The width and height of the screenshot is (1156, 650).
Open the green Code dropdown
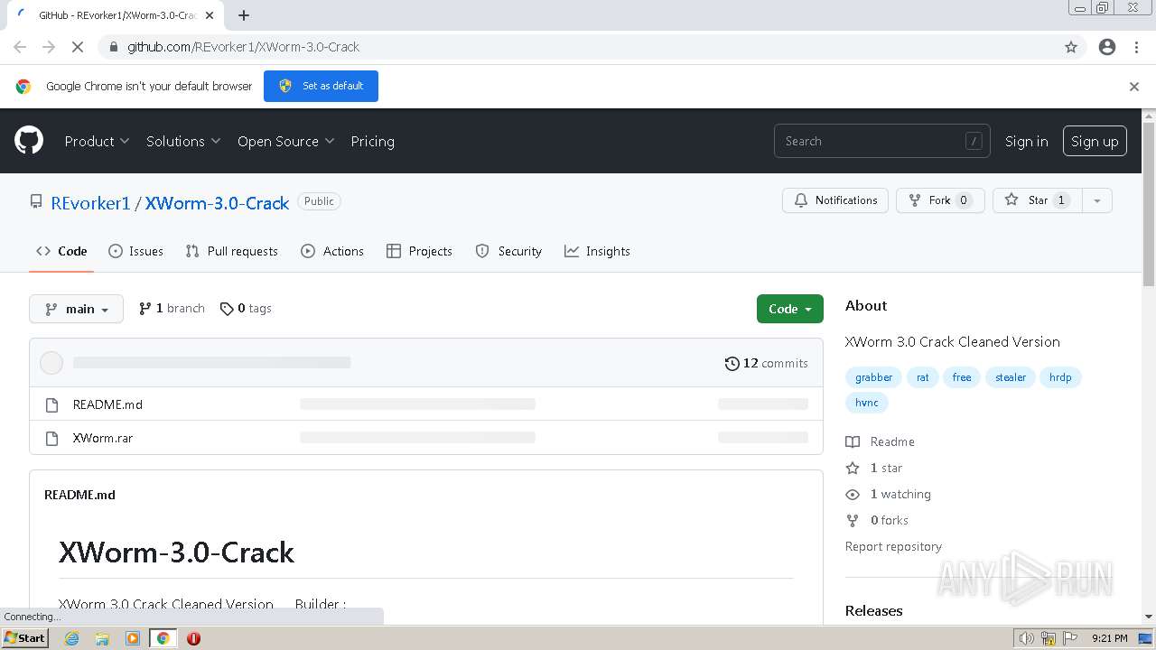coord(790,309)
